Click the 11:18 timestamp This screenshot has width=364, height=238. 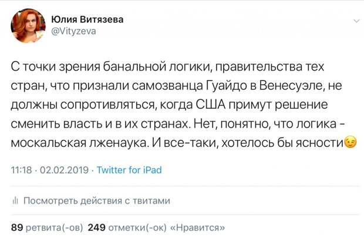point(21,170)
